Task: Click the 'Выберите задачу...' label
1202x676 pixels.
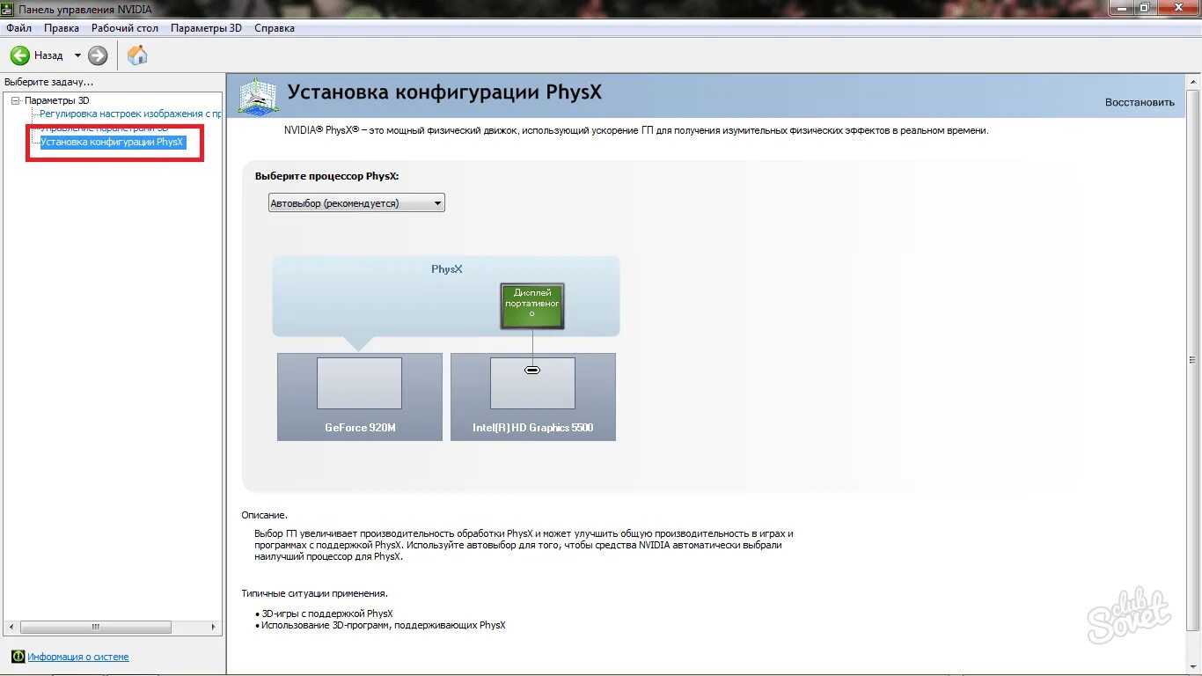Action: pyautogui.click(x=48, y=82)
